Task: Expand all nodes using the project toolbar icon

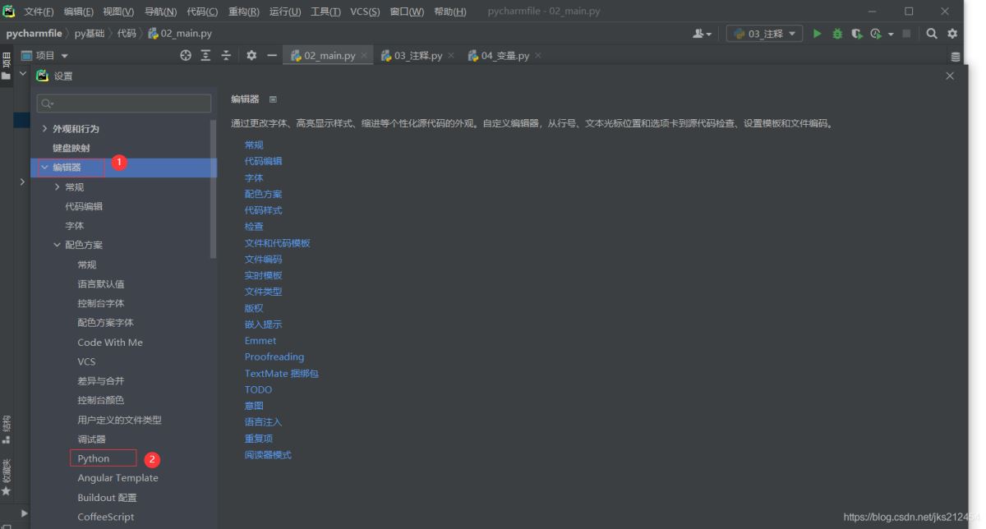Action: [x=205, y=56]
